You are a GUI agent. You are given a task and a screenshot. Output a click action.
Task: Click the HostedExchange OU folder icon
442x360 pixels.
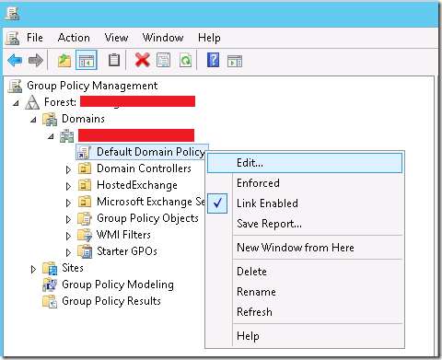85,185
